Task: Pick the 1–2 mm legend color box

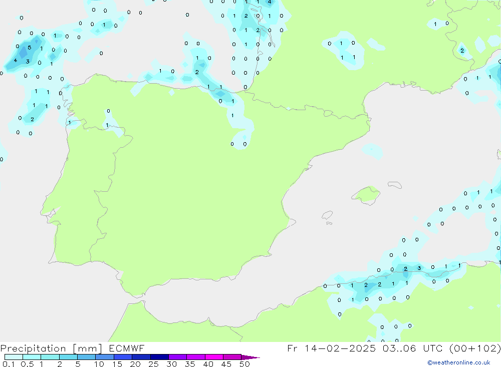Action: 50,357
